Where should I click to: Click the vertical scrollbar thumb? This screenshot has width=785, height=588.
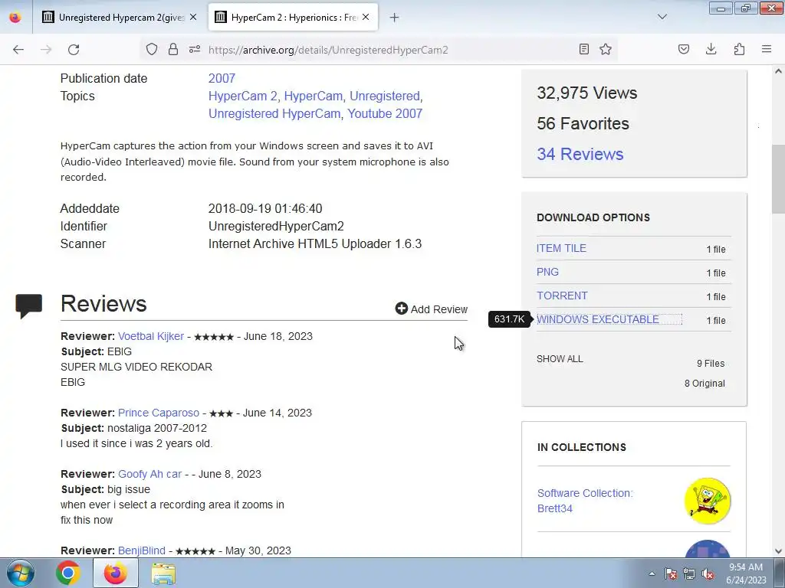point(778,180)
